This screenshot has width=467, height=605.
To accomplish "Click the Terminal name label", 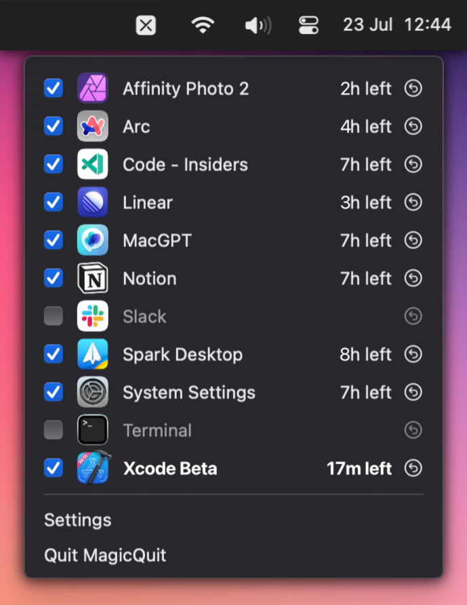I will click(x=157, y=431).
